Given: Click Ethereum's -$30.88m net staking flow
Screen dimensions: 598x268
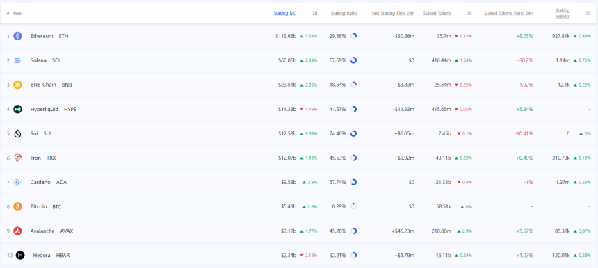Looking at the screenshot, I should point(403,36).
